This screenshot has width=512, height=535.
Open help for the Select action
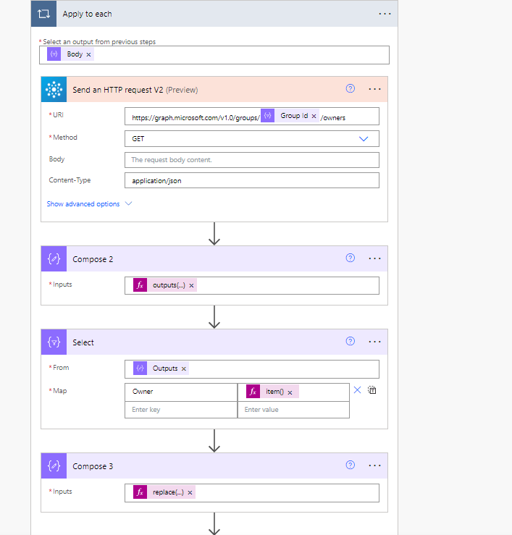[351, 341]
